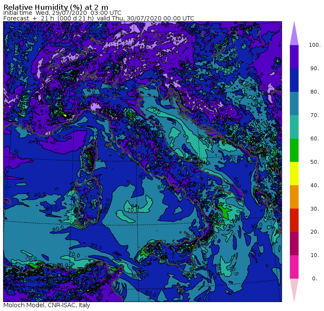Viewport: 324px width, 311px height.
Task: Click the '70.' colorbar label
Action: click(315, 115)
